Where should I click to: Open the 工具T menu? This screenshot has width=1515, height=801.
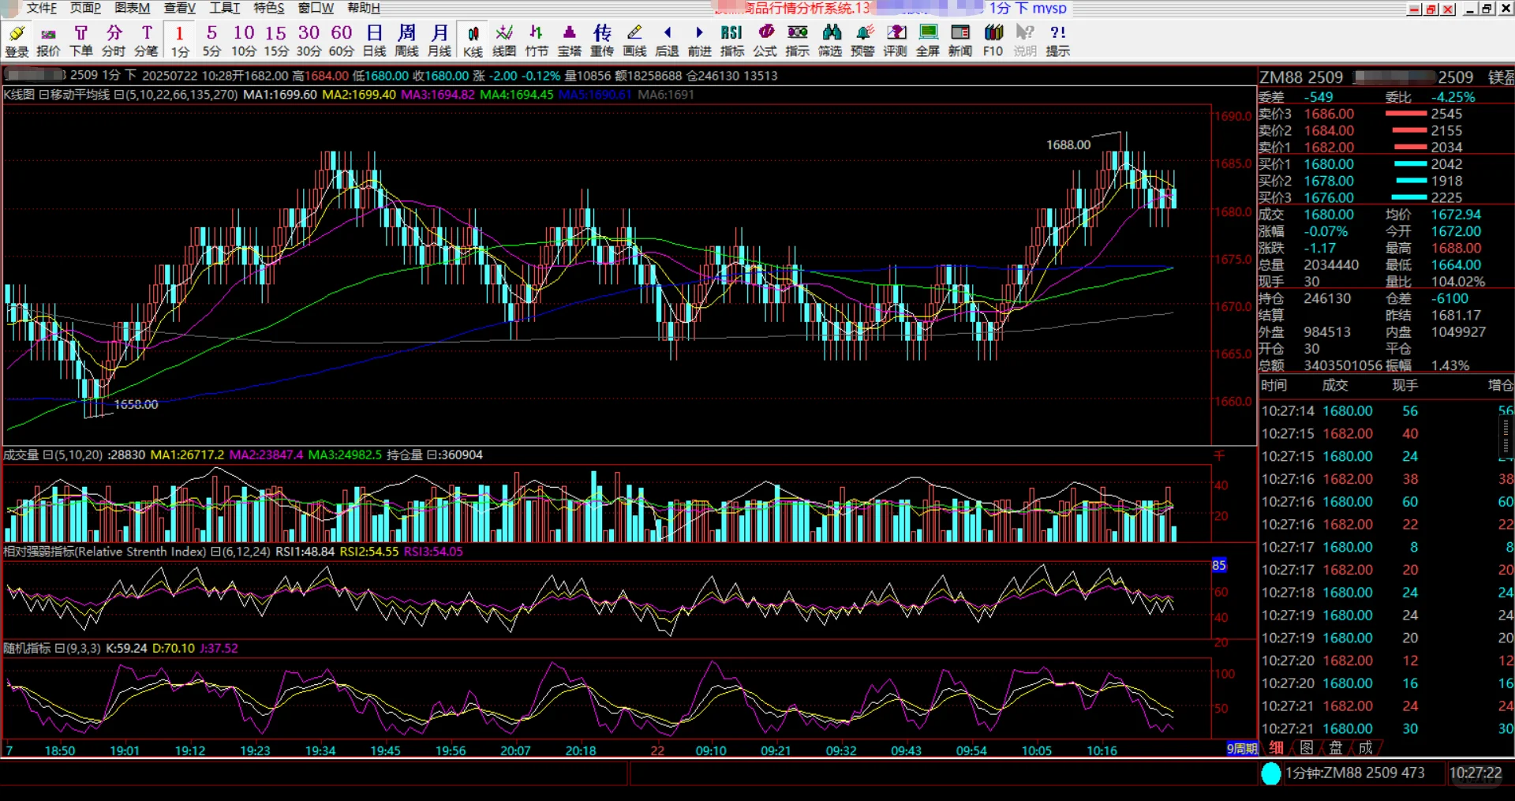coord(225,8)
